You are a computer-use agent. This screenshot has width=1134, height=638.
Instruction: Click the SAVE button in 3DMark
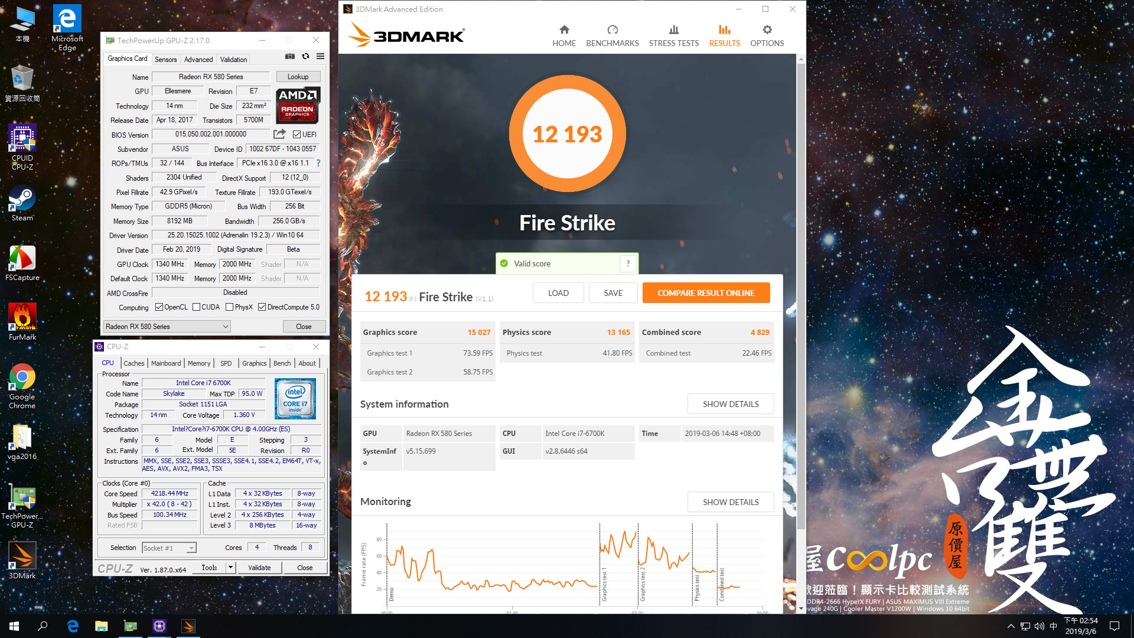coord(613,293)
